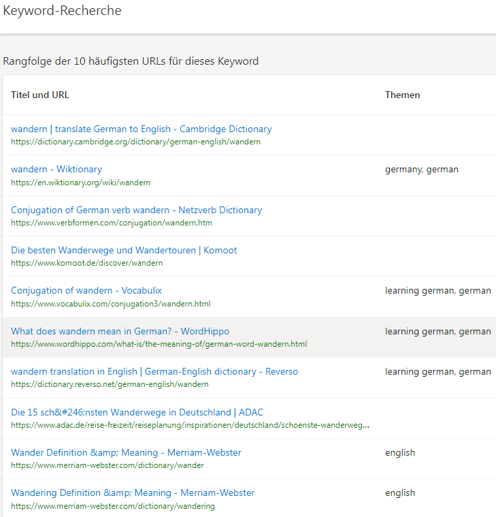496x517 pixels.
Task: Open the wandern - Wiktionary result
Action: point(56,169)
